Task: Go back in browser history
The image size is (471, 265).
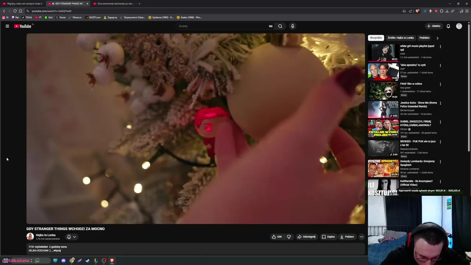Action: (x=4, y=11)
